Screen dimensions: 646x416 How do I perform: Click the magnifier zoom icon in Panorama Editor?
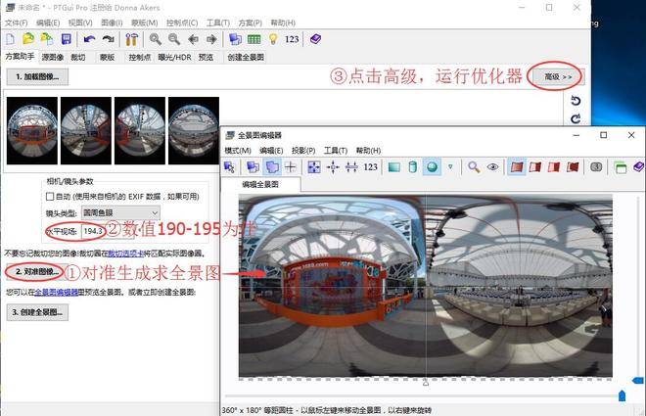coord(474,166)
